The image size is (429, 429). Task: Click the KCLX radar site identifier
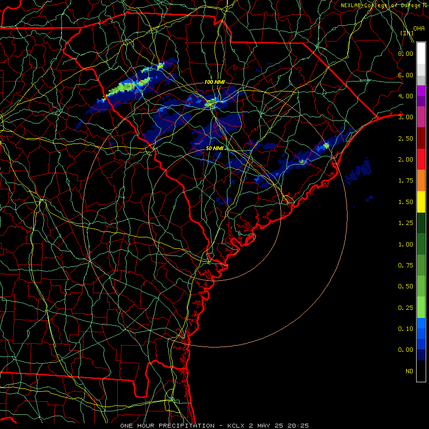(x=236, y=426)
